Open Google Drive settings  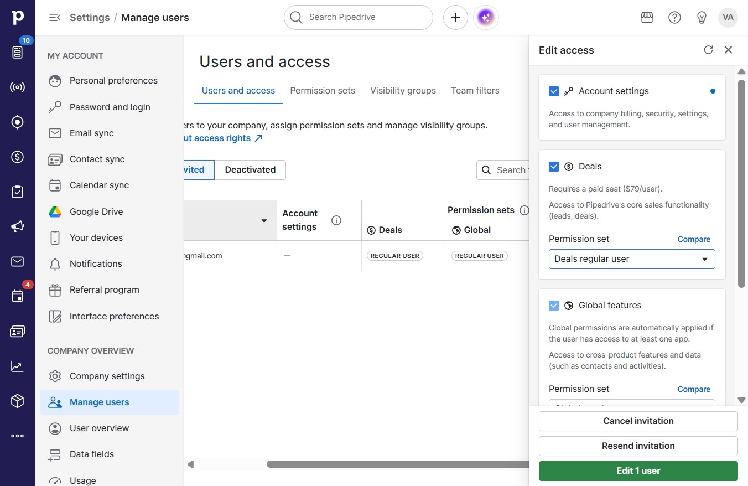point(110,212)
